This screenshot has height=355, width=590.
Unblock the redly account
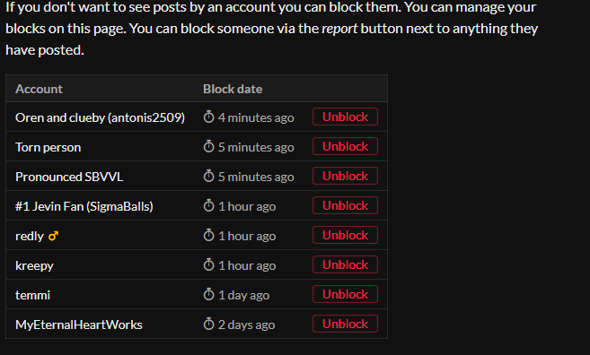(x=345, y=235)
